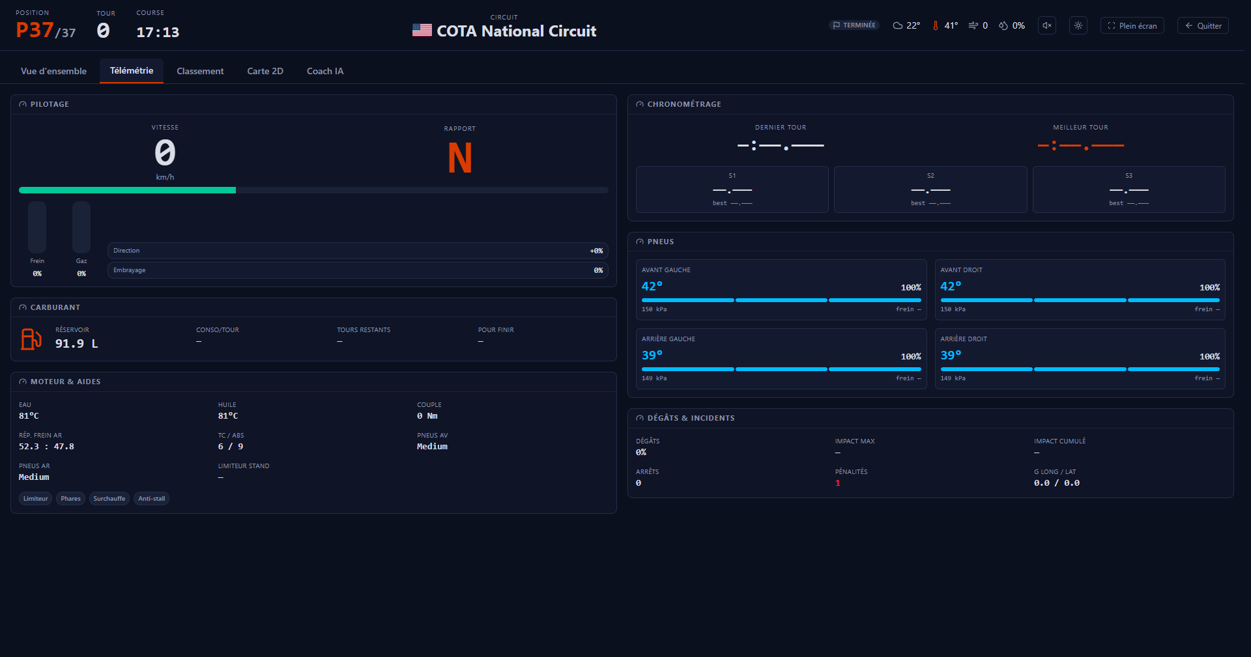Click the speed value 0 km/h
Screen dimensions: 1251x657
[x=165, y=152]
